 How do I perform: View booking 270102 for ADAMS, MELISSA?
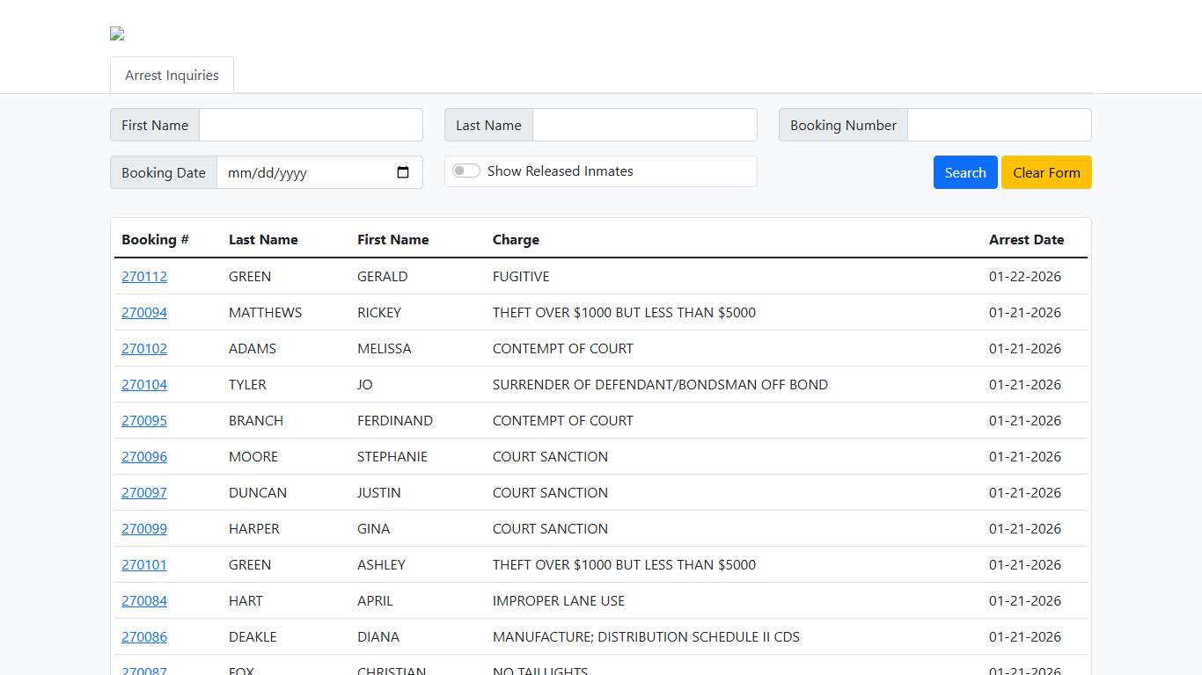(x=143, y=348)
